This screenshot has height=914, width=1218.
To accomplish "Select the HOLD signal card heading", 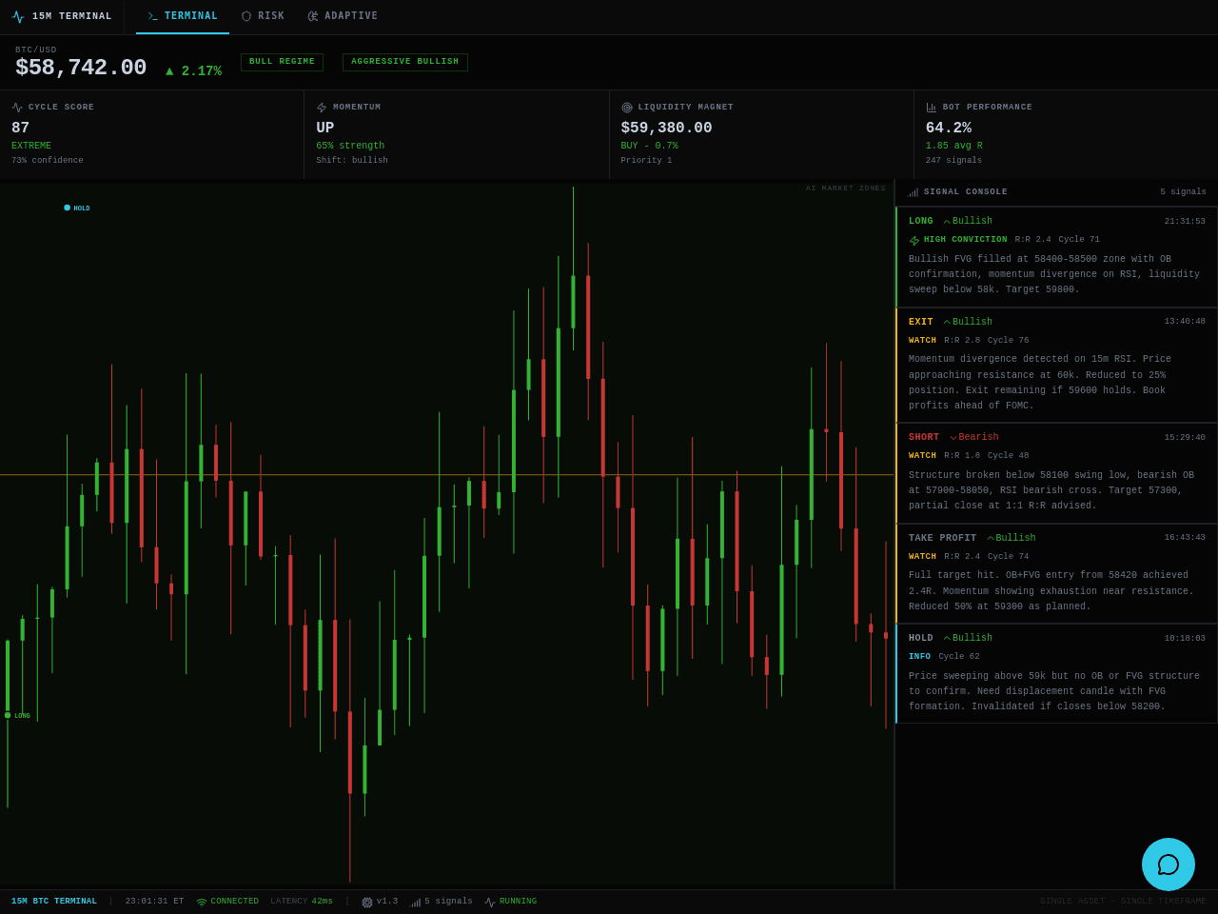I will click(921, 638).
